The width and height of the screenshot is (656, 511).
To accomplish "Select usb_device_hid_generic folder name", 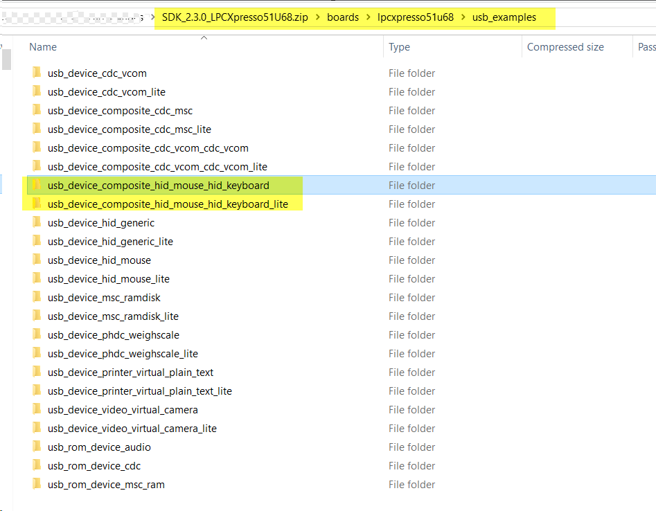I will coord(101,223).
